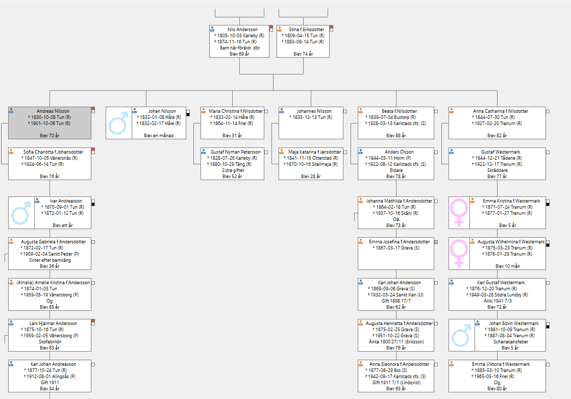The image size is (571, 399).
Task: Click the large male symbol beside Ivar Andreasson
Action: (x=21, y=213)
